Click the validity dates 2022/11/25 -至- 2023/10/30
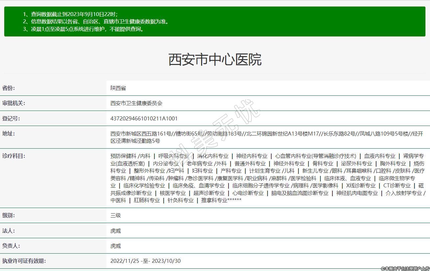 click(x=145, y=261)
